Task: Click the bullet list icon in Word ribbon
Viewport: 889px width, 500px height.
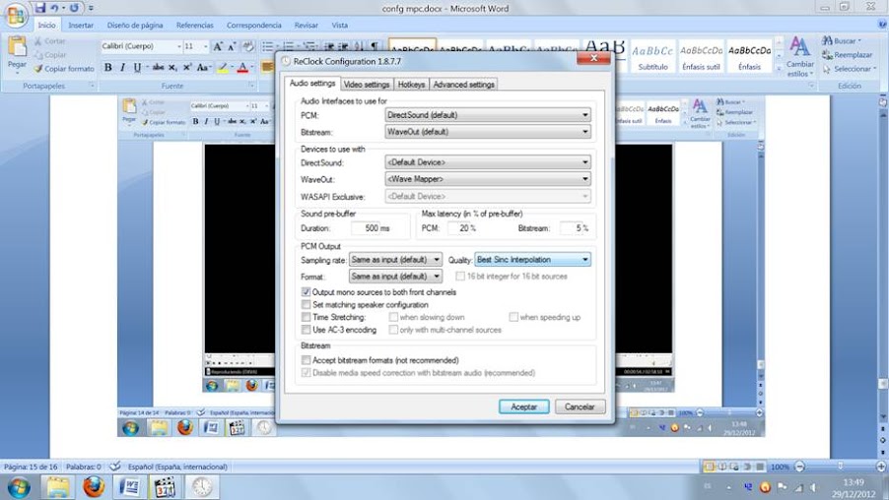Action: tap(268, 46)
